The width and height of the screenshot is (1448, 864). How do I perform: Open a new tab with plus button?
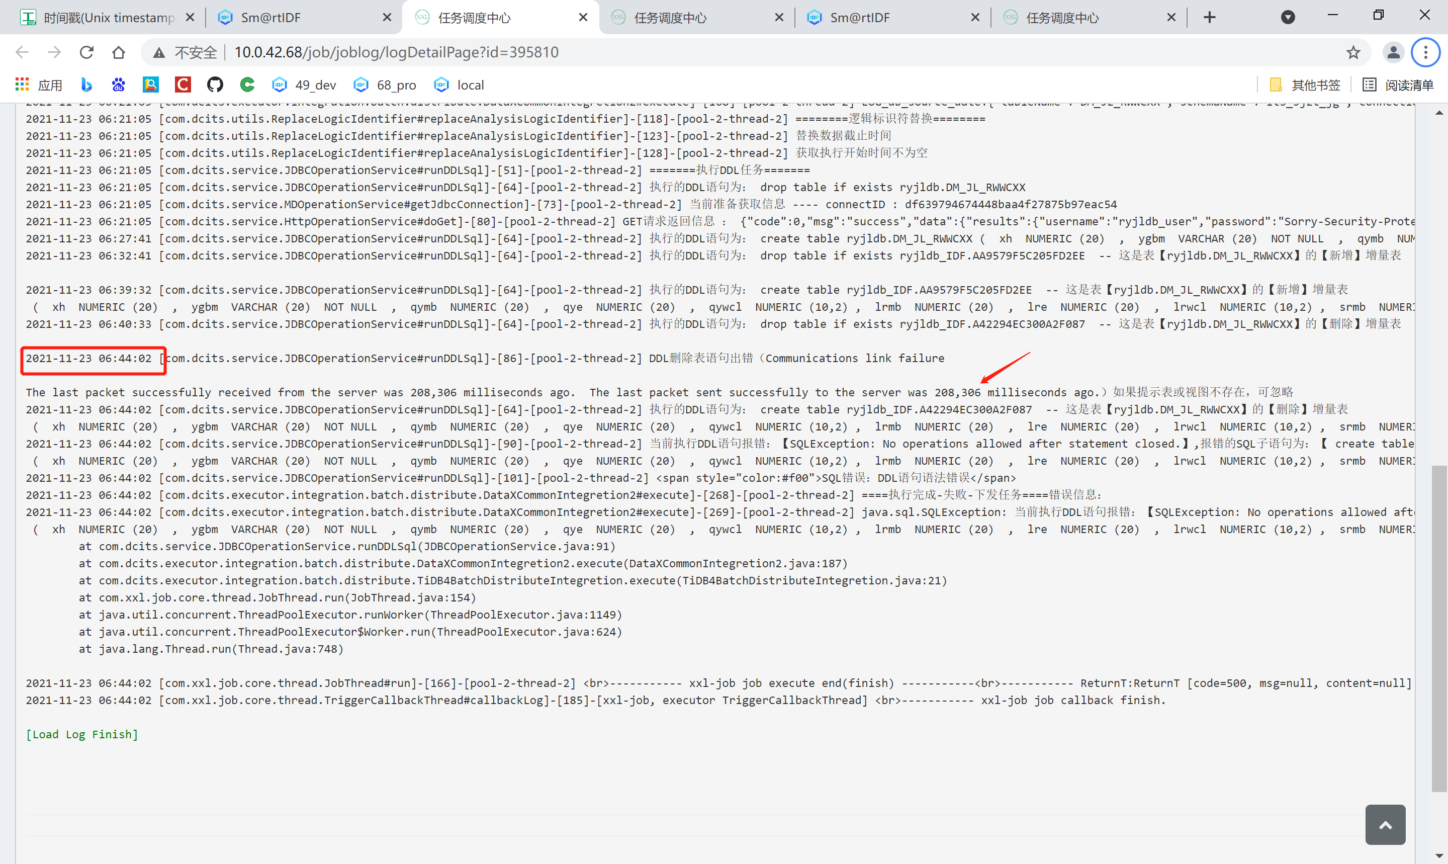click(1209, 18)
